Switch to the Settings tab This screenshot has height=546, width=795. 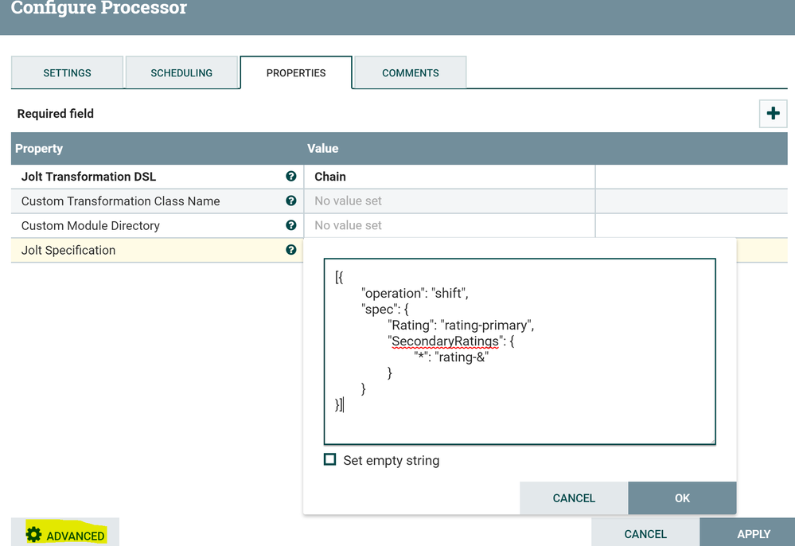pos(67,72)
